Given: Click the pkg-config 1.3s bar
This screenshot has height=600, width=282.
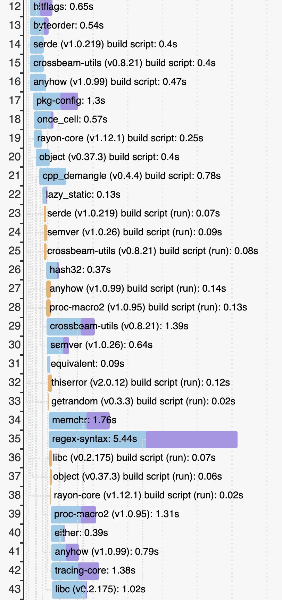Looking at the screenshot, I should click(56, 101).
